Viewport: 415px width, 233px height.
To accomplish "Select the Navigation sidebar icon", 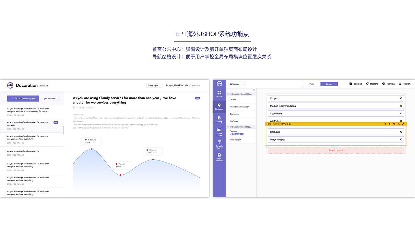I will coord(219,106).
